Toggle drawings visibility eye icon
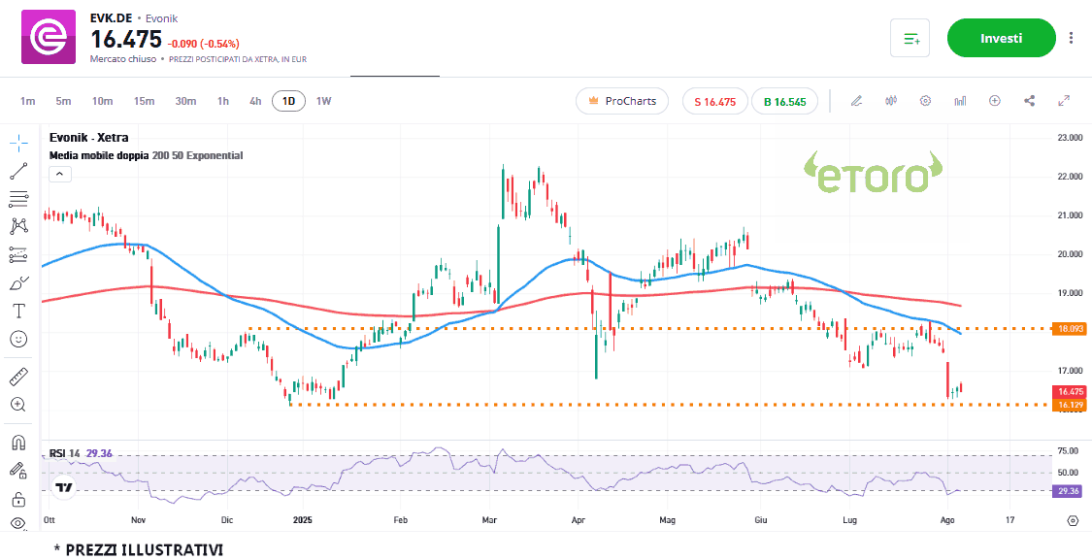This screenshot has width=1092, height=560. tap(18, 523)
